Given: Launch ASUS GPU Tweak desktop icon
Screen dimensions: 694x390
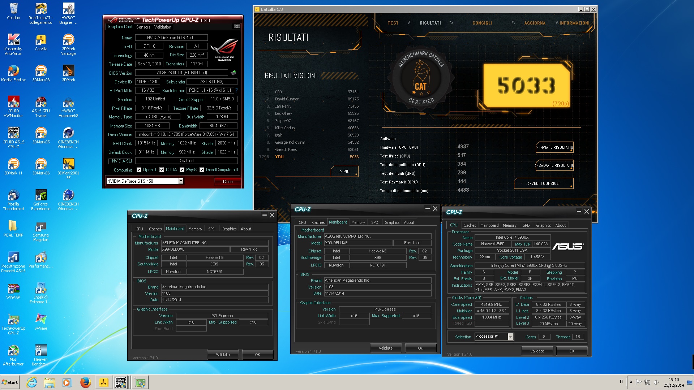Looking at the screenshot, I should [x=41, y=107].
